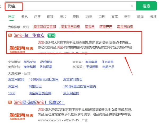Open red suggestion 阿里巴巴
Screen dimensions: 159x123
[106, 27]
